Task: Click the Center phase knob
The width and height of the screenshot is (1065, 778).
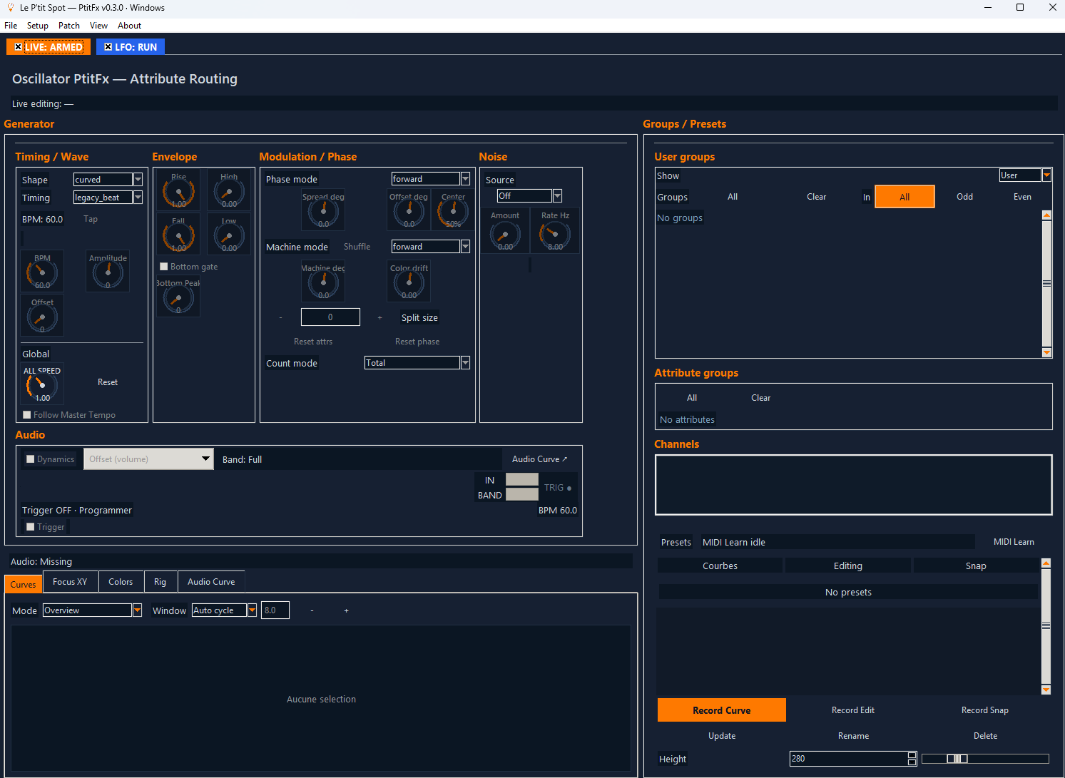Action: tap(453, 211)
